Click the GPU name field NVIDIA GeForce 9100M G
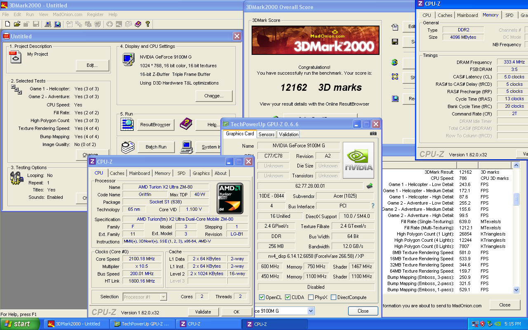 coord(299,146)
